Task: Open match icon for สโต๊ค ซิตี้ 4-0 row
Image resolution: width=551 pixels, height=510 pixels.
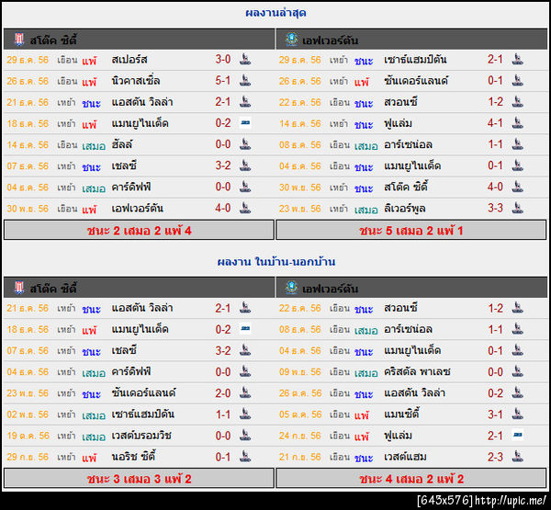Action: (x=517, y=187)
